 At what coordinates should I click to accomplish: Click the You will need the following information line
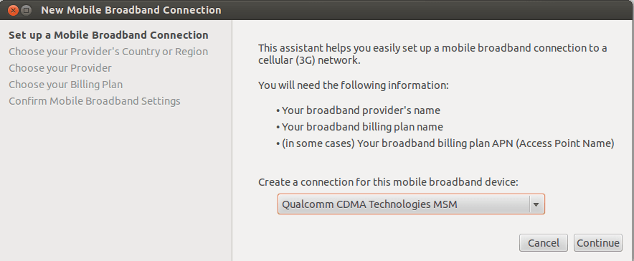(354, 85)
